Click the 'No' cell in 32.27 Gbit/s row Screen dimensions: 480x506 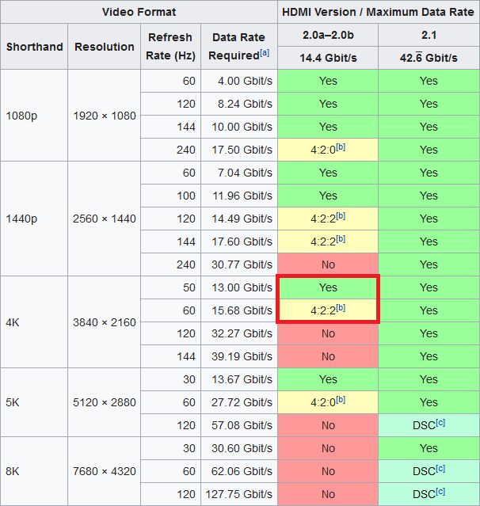pyautogui.click(x=328, y=333)
